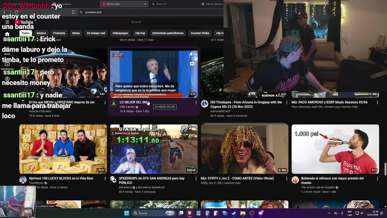This screenshot has height=218, width=387.
Task: Open the Eldo Larcito channel name
Action: (127, 107)
